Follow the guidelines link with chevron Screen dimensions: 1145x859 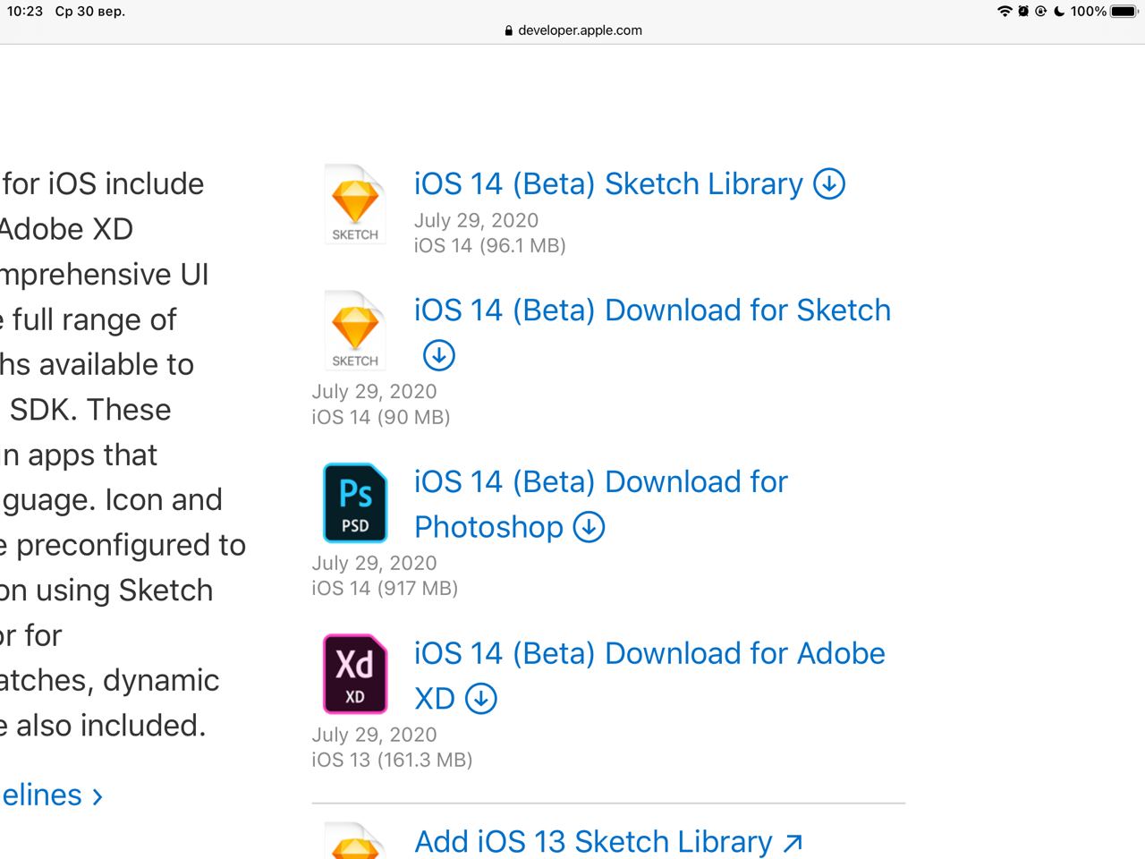point(52,795)
